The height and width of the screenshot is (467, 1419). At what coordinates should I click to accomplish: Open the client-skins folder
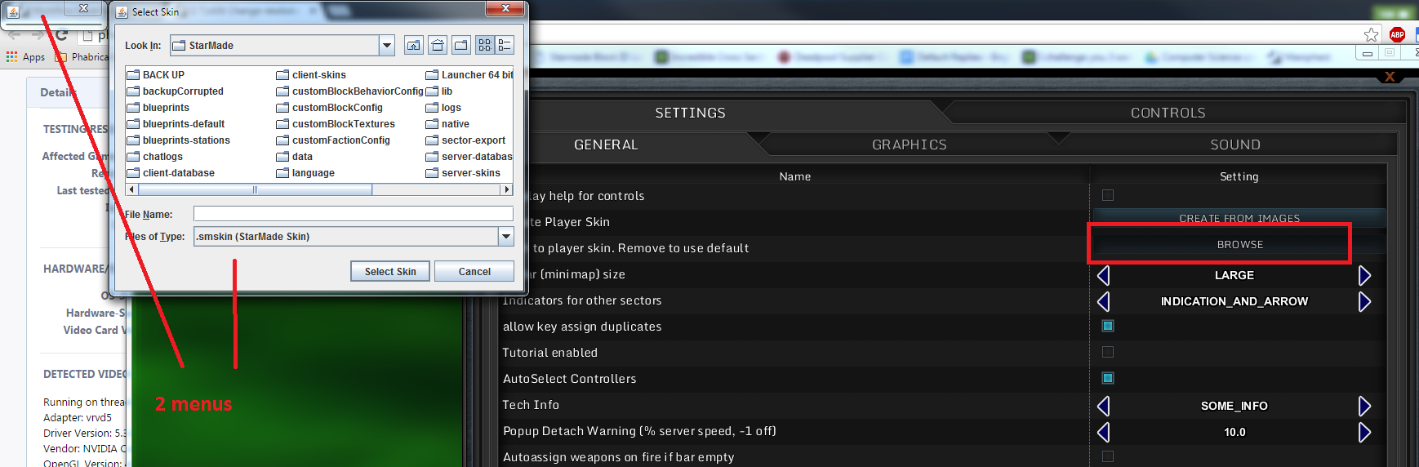(x=318, y=75)
